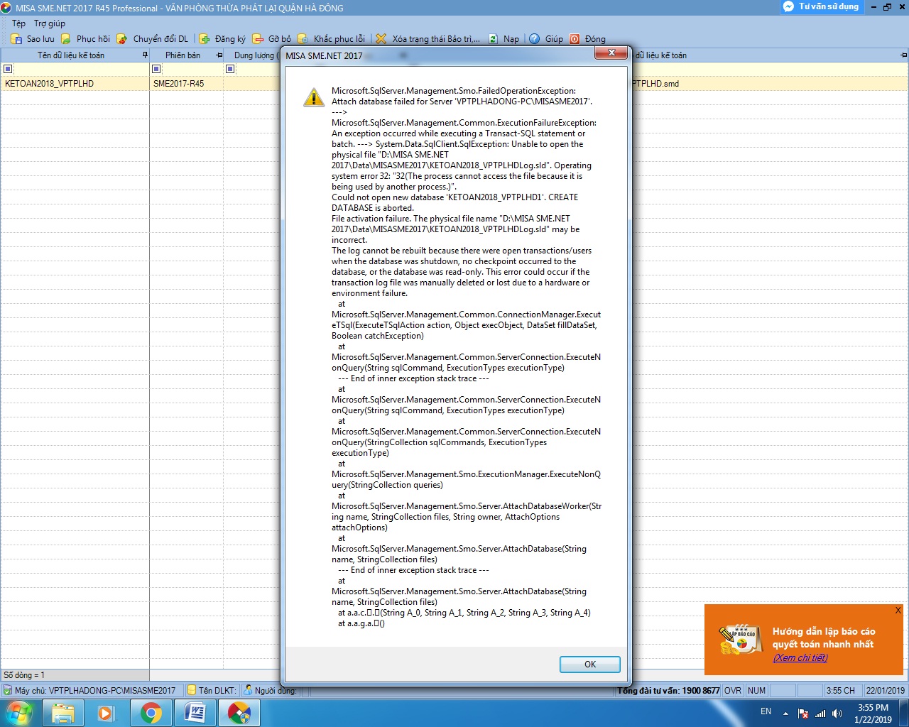The image size is (909, 727).
Task: Open the Tệp menu
Action: [x=18, y=23]
